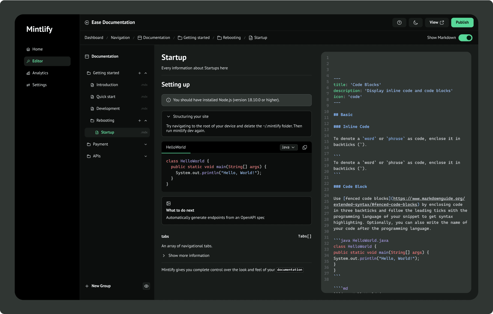Click the Development file icon
The width and height of the screenshot is (493, 314).
coord(92,109)
